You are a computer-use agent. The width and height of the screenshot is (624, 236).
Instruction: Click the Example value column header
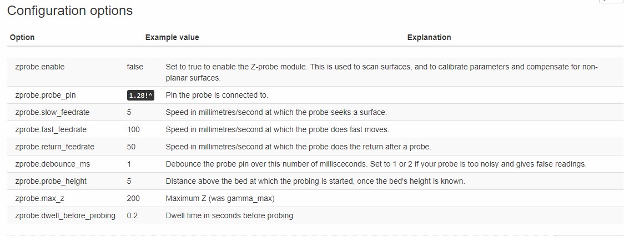(172, 37)
